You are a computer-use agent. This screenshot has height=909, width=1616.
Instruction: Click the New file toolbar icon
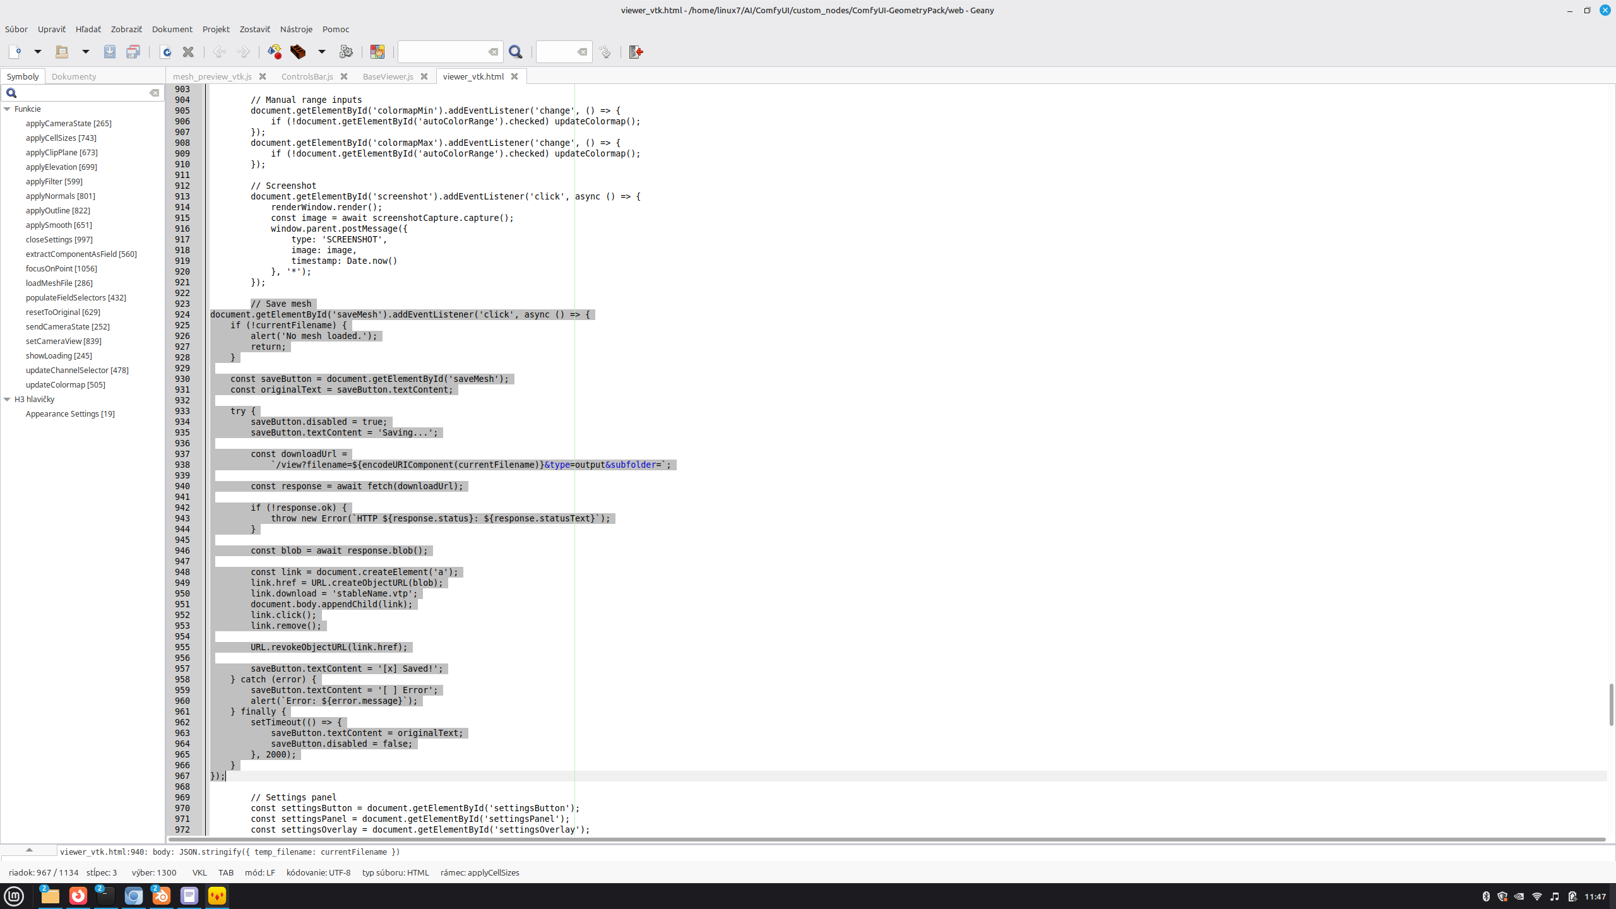pyautogui.click(x=15, y=52)
